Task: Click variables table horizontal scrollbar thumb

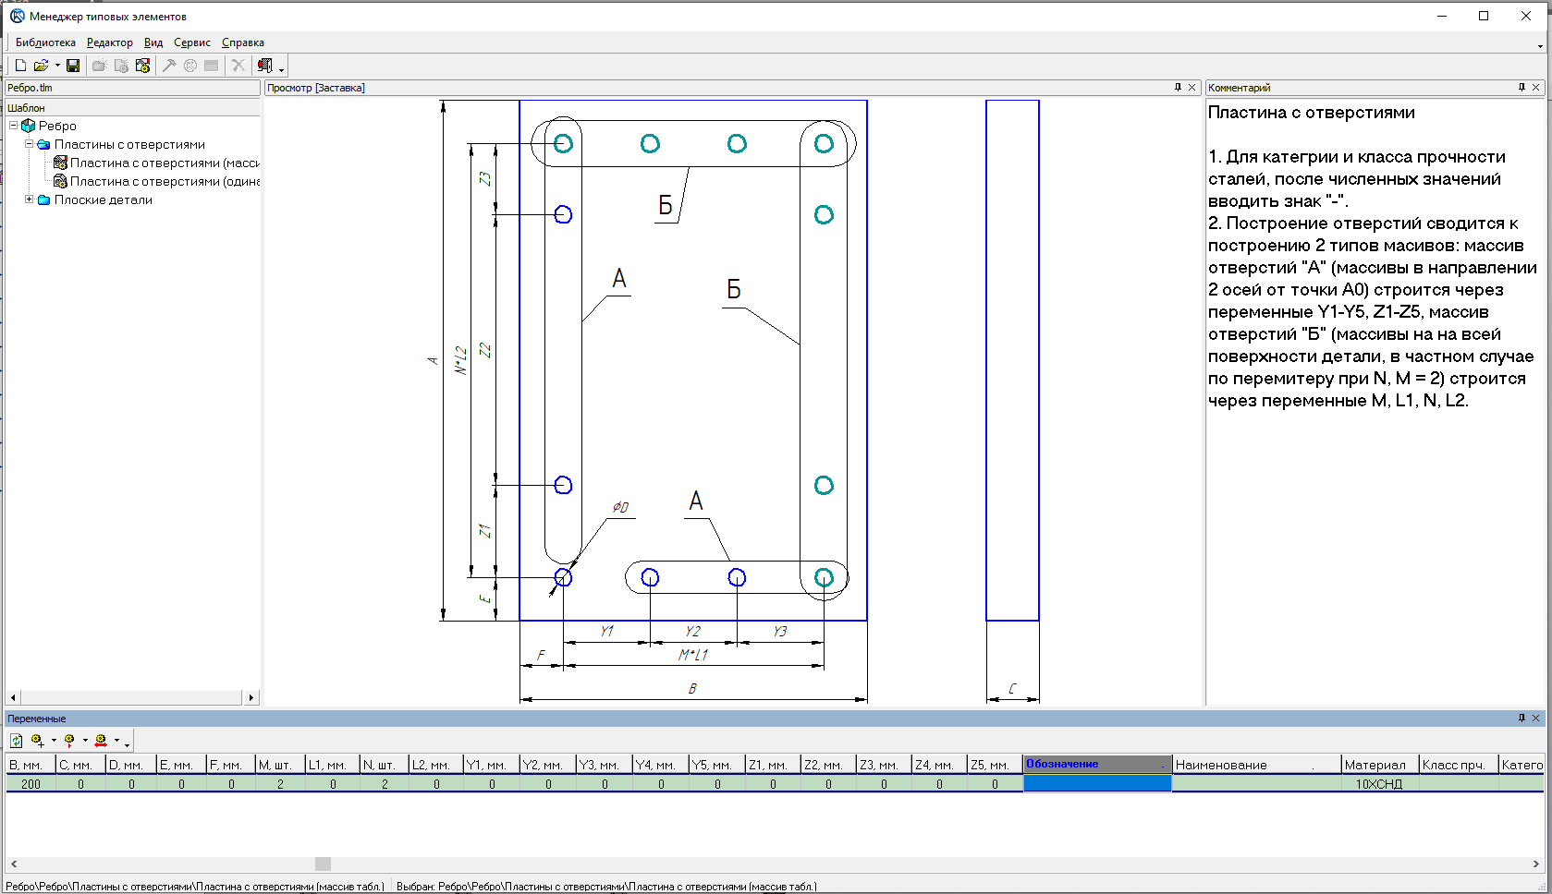Action: tap(323, 864)
